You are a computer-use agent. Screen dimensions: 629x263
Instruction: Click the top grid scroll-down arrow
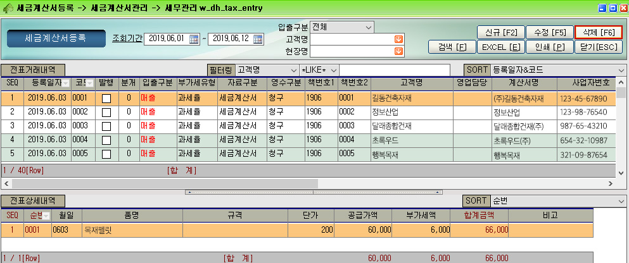(621, 173)
